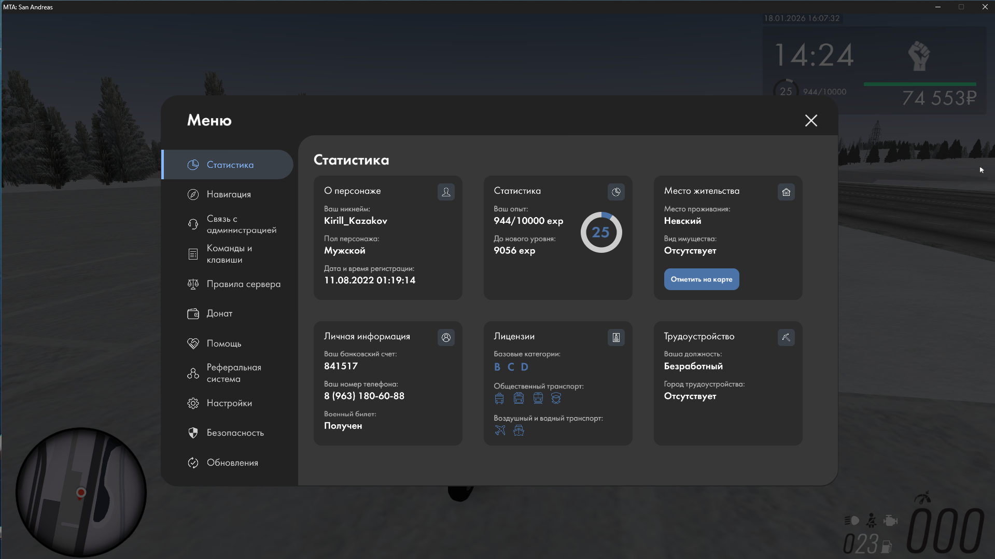This screenshot has height=559, width=995.
Task: Click the level 25 experience progress ring
Action: (601, 233)
